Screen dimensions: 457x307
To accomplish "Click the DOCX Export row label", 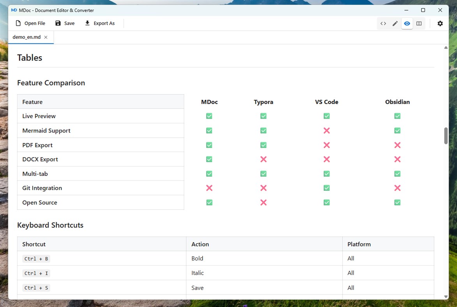I will [40, 160].
